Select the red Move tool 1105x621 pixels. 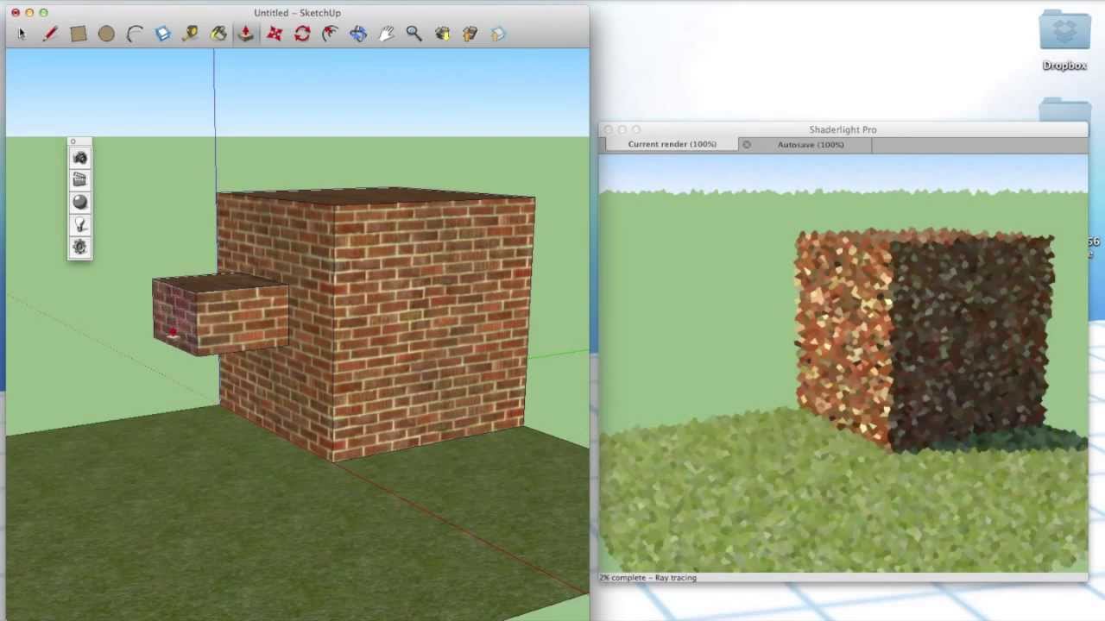click(275, 34)
